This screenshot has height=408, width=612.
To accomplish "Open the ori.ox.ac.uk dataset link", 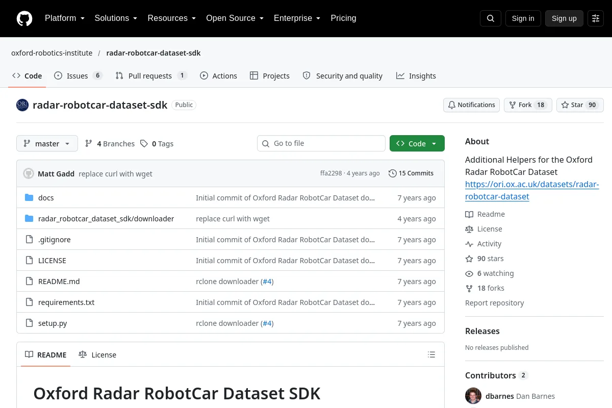I will click(532, 190).
